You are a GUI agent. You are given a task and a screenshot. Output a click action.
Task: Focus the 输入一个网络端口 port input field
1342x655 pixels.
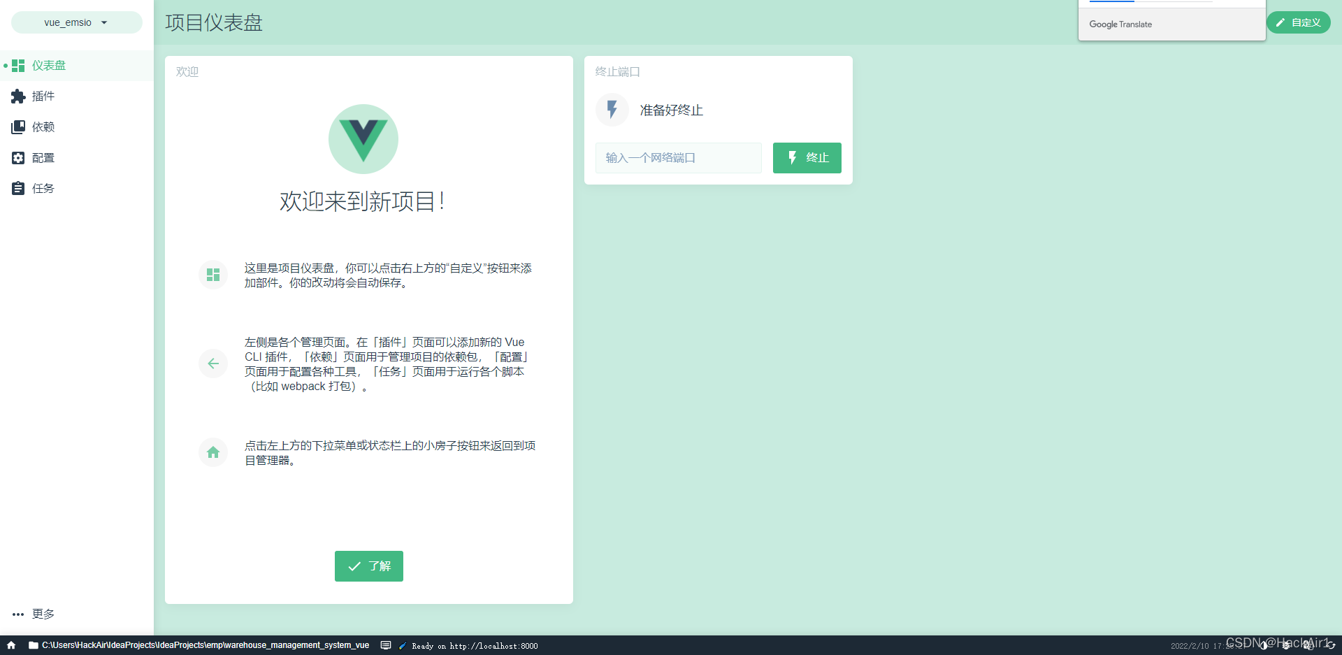(x=679, y=158)
